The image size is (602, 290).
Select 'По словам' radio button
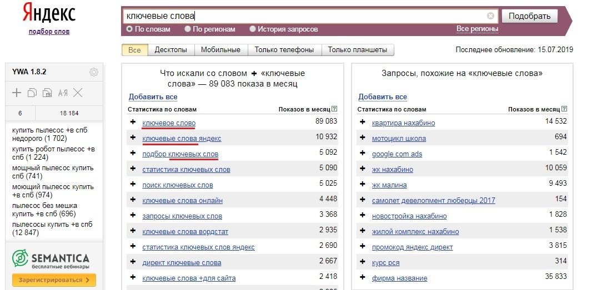(x=129, y=29)
